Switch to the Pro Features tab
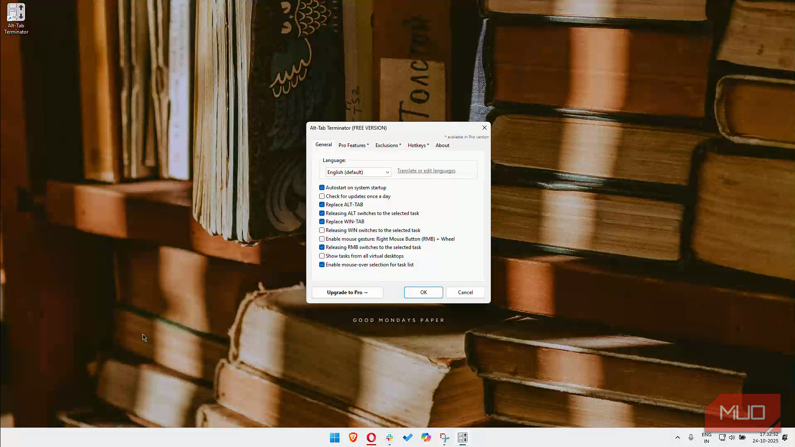795x447 pixels. [x=354, y=145]
